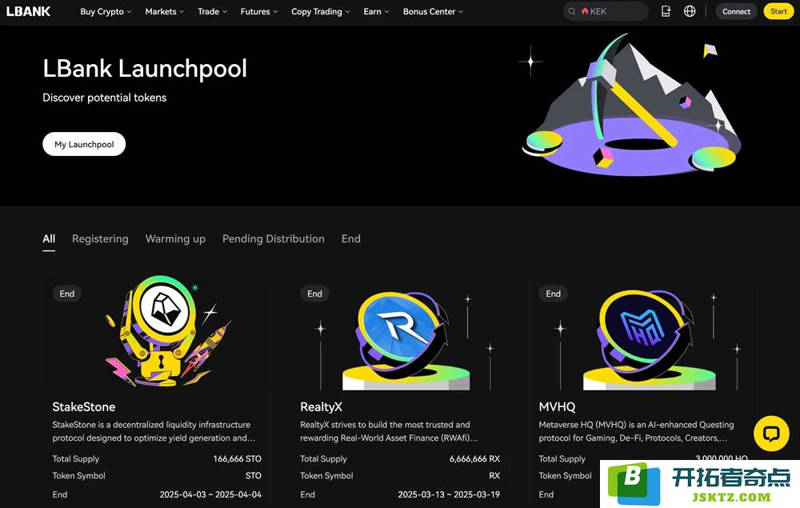The width and height of the screenshot is (800, 508).
Task: Click the RealtyX token image
Action: (x=405, y=341)
